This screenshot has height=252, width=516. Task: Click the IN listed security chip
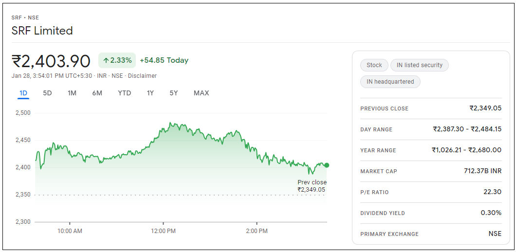point(420,65)
